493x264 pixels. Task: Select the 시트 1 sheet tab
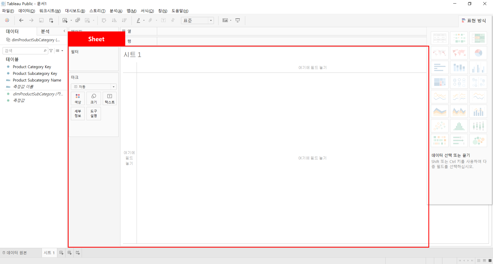pyautogui.click(x=49, y=253)
